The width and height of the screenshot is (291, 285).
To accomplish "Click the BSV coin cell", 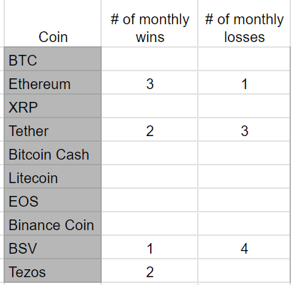I will (53, 247).
